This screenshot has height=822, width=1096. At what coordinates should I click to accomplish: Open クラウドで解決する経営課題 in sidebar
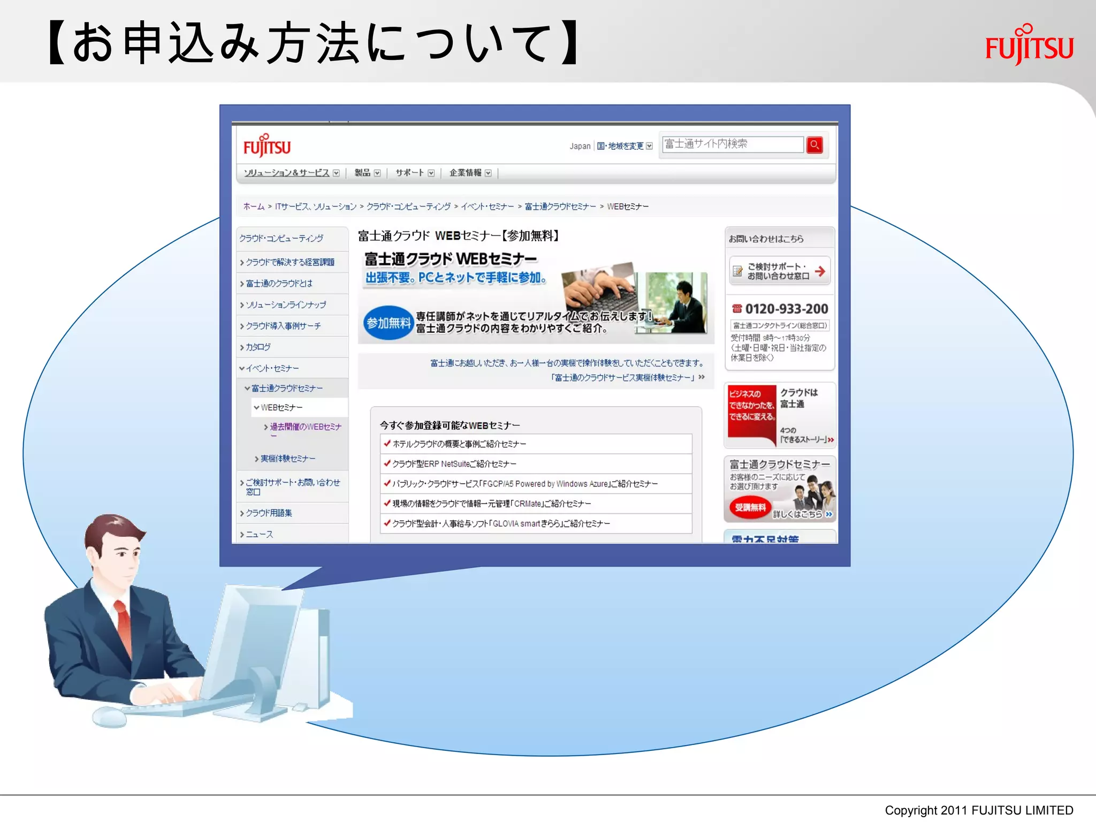(x=290, y=262)
